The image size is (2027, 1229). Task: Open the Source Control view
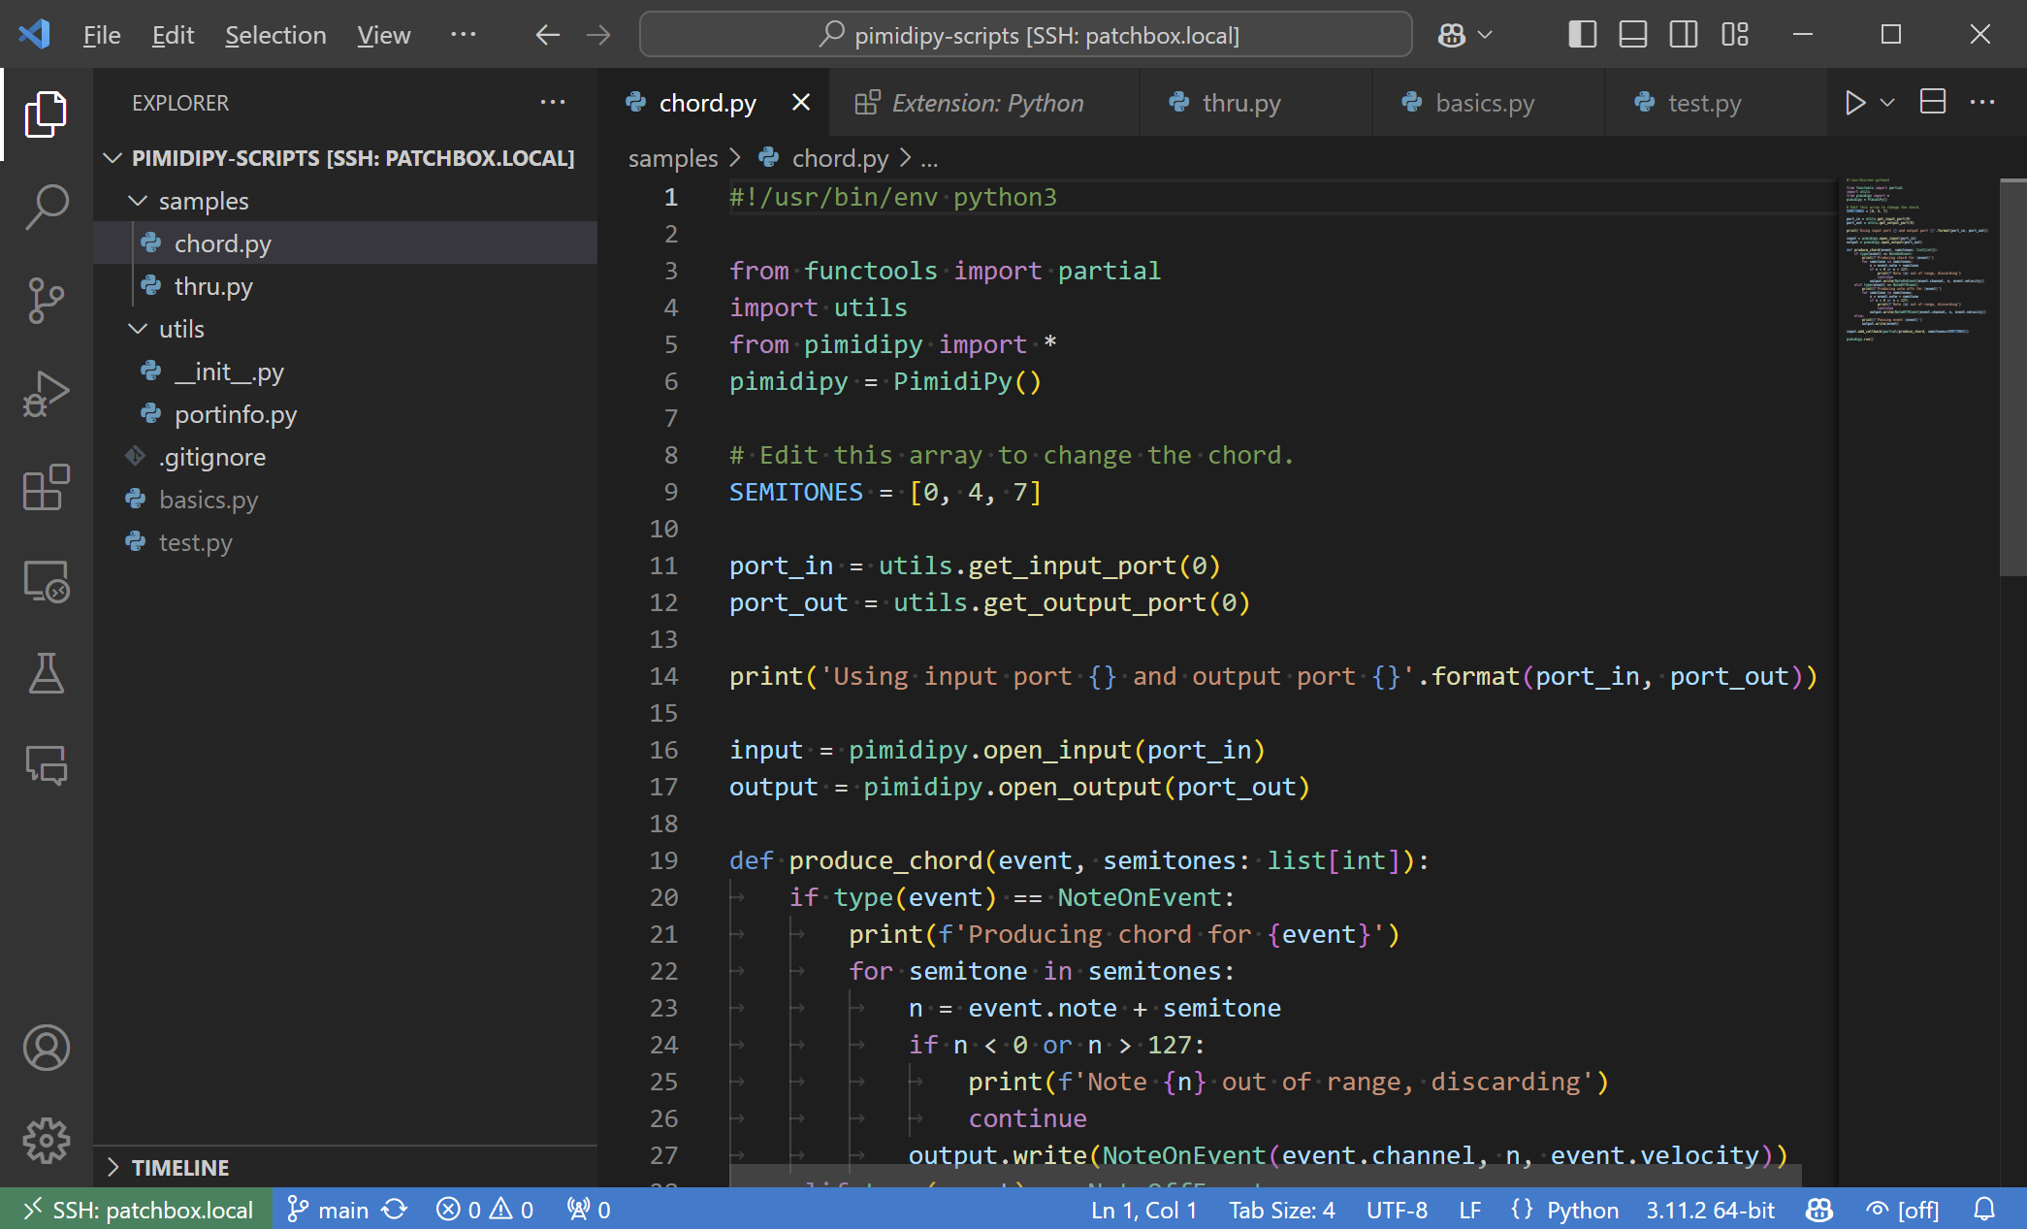coord(46,301)
